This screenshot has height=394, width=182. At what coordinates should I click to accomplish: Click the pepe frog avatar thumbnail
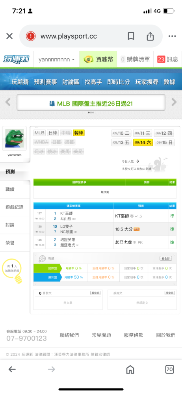14,138
